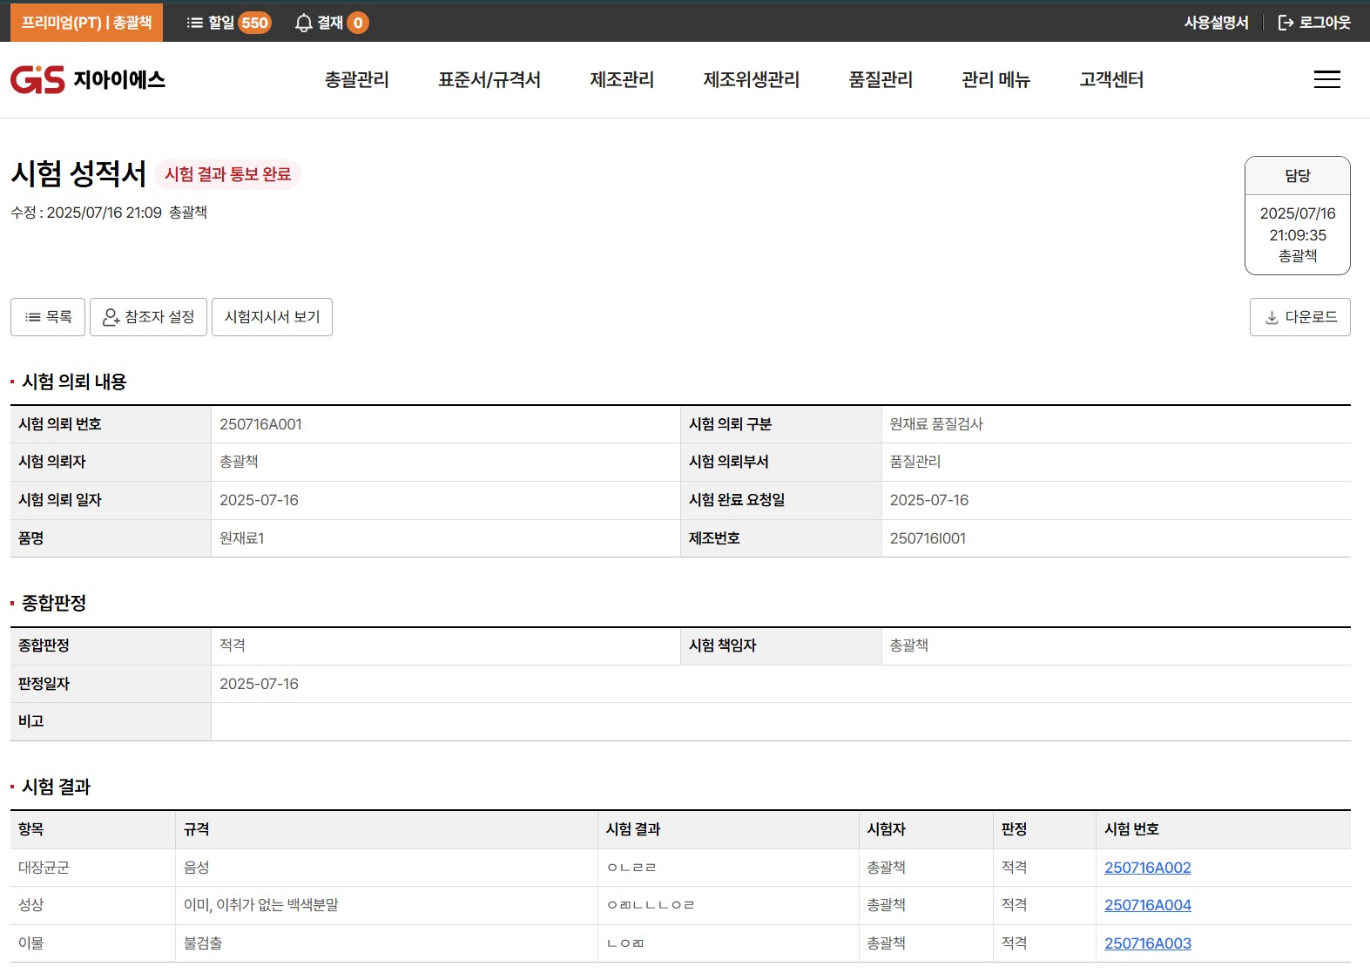The width and height of the screenshot is (1370, 980).
Task: Open the 고객센터 menu
Action: coord(1111,79)
